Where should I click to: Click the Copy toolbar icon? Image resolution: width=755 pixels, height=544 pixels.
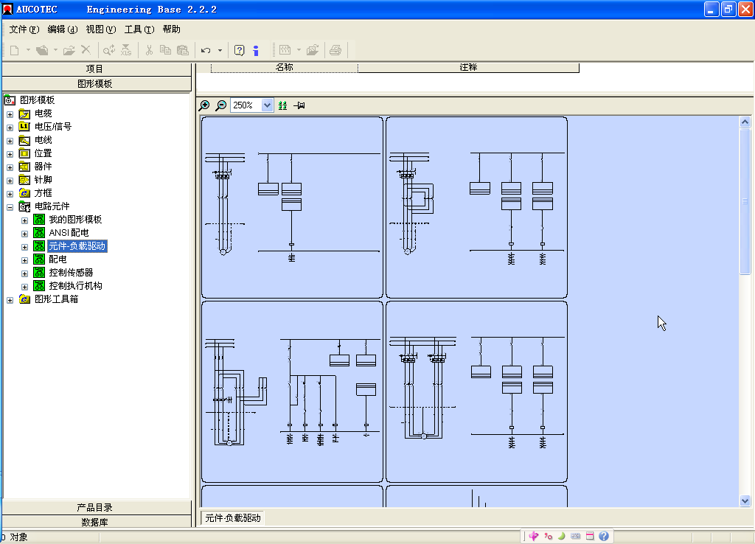[x=165, y=50]
